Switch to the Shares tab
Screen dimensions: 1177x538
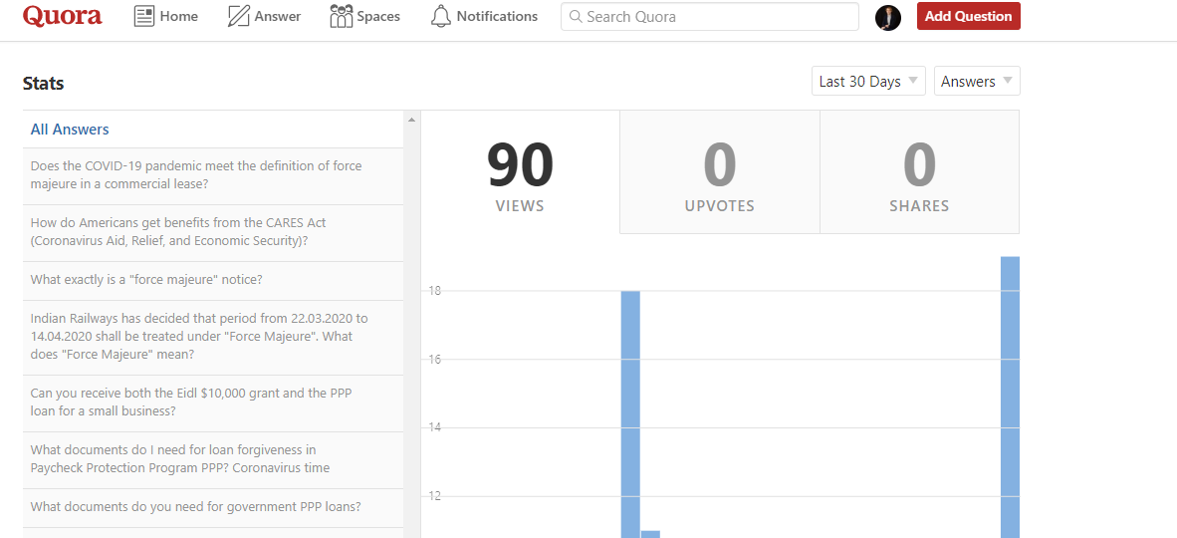tap(919, 172)
